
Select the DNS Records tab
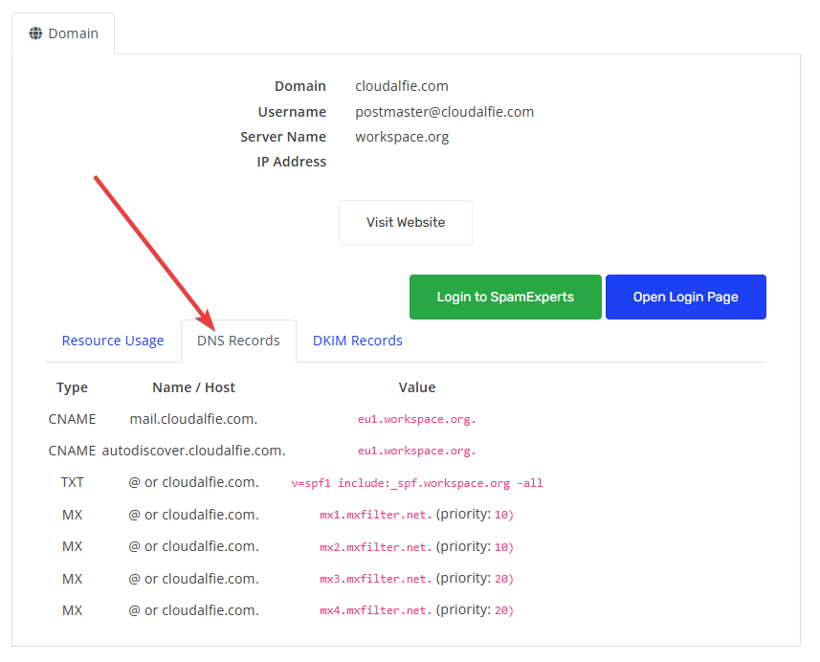pos(238,341)
